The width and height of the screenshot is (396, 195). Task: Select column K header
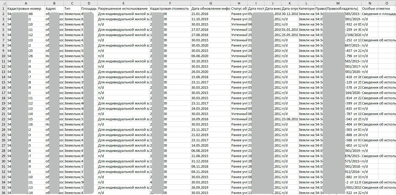(x=289, y=3)
